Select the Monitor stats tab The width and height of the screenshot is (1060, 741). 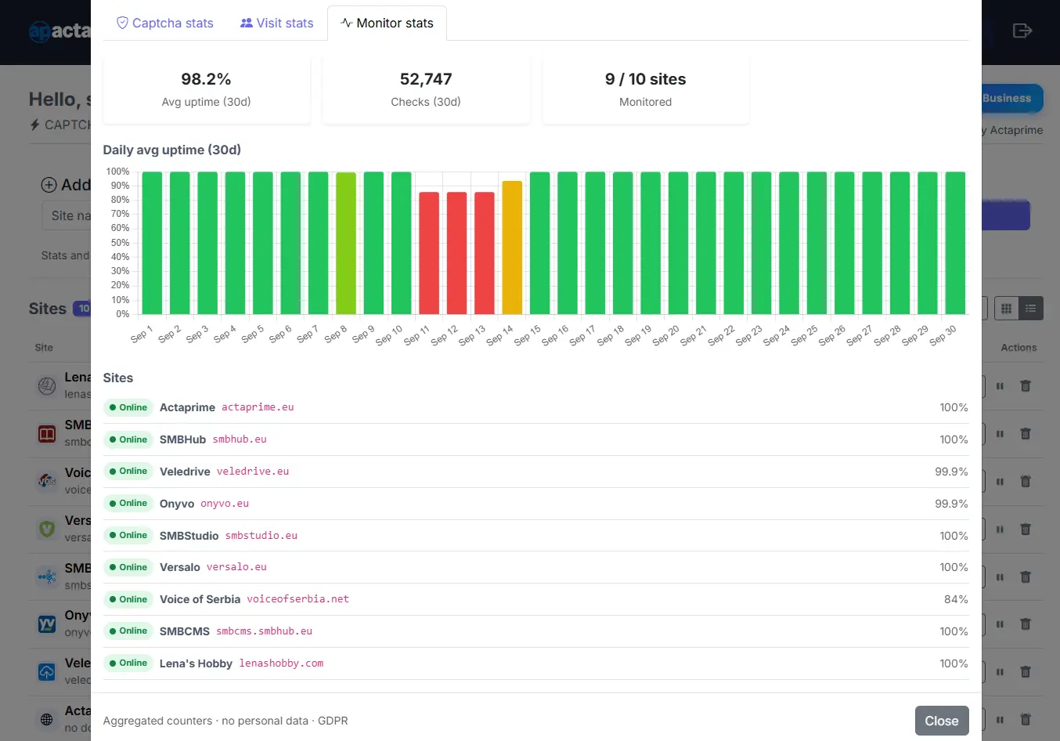[387, 23]
